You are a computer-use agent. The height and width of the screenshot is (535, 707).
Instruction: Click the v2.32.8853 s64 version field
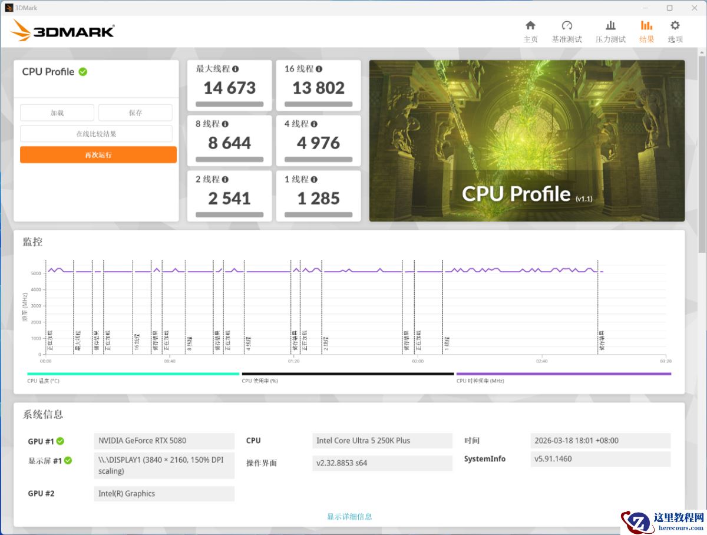tap(382, 463)
